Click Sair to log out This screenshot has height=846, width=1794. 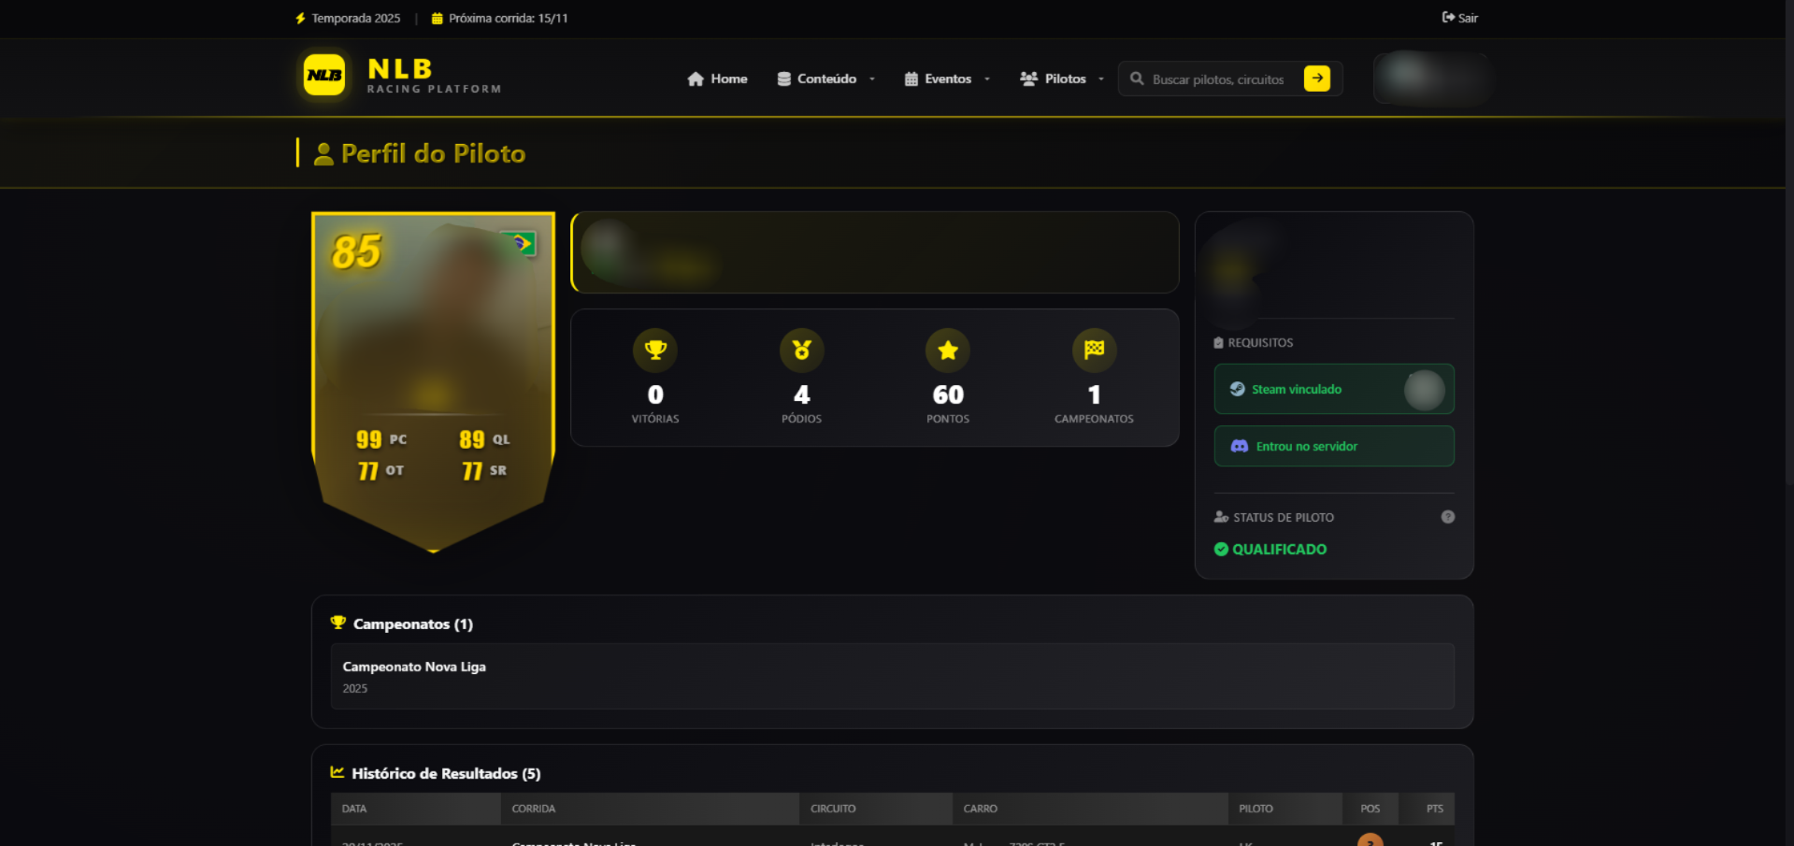(x=1459, y=17)
